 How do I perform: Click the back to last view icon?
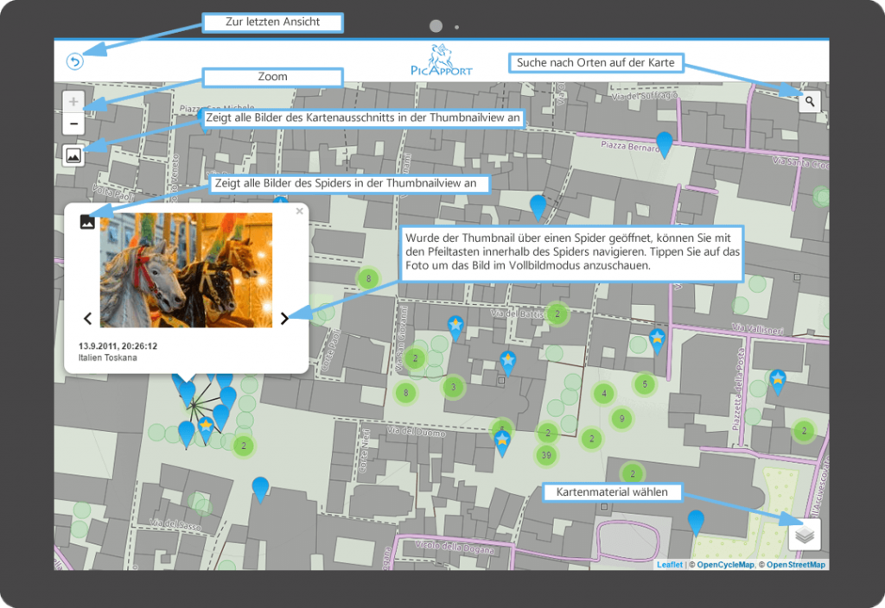[74, 61]
